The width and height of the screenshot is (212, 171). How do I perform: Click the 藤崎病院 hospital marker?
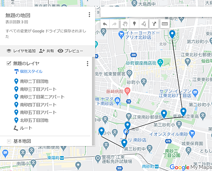[127, 91]
